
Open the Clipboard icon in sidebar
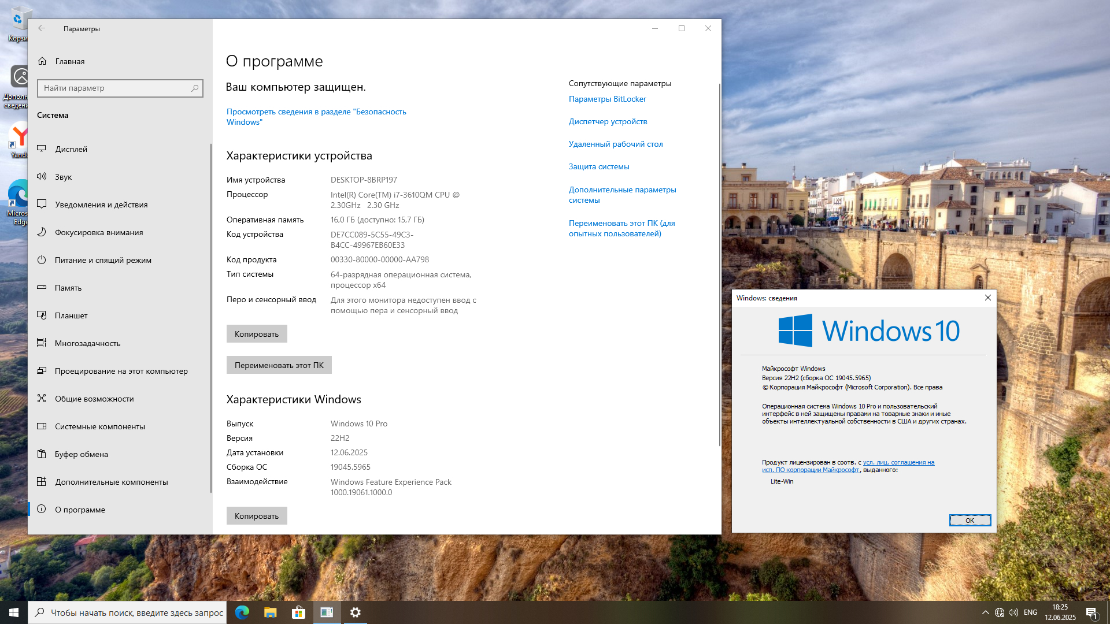(42, 454)
